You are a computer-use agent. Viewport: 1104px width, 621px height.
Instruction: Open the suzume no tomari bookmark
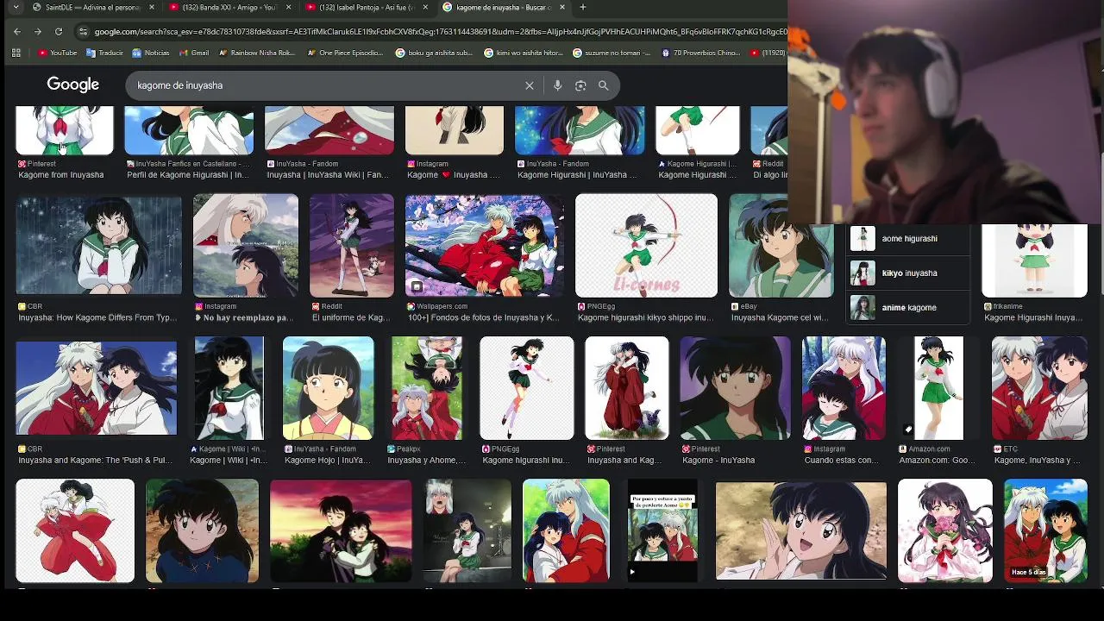point(613,53)
